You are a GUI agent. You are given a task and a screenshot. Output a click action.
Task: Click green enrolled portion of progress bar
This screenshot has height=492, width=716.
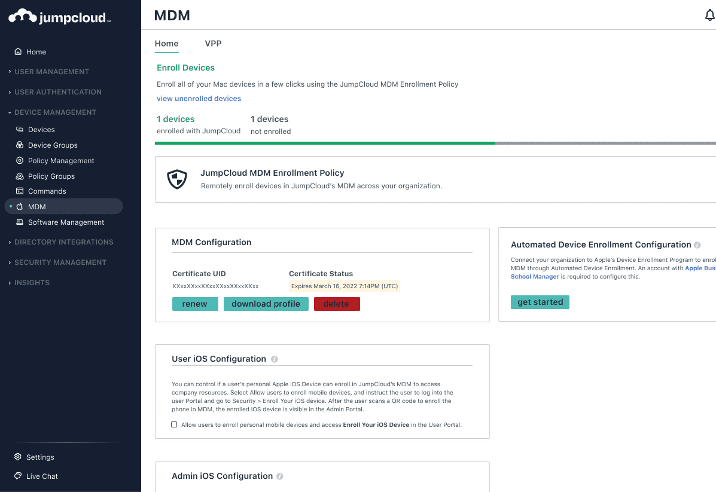(x=325, y=143)
